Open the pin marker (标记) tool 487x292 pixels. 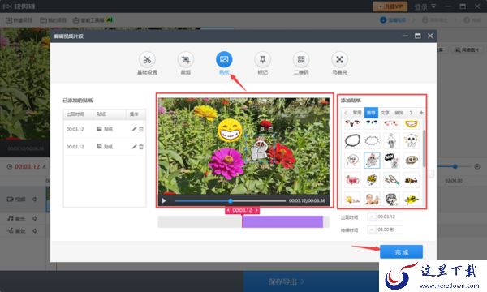[x=263, y=60]
